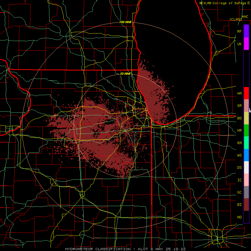The image size is (251, 251).
Task: Click the WS blue legend swatch
Action: [246, 155]
